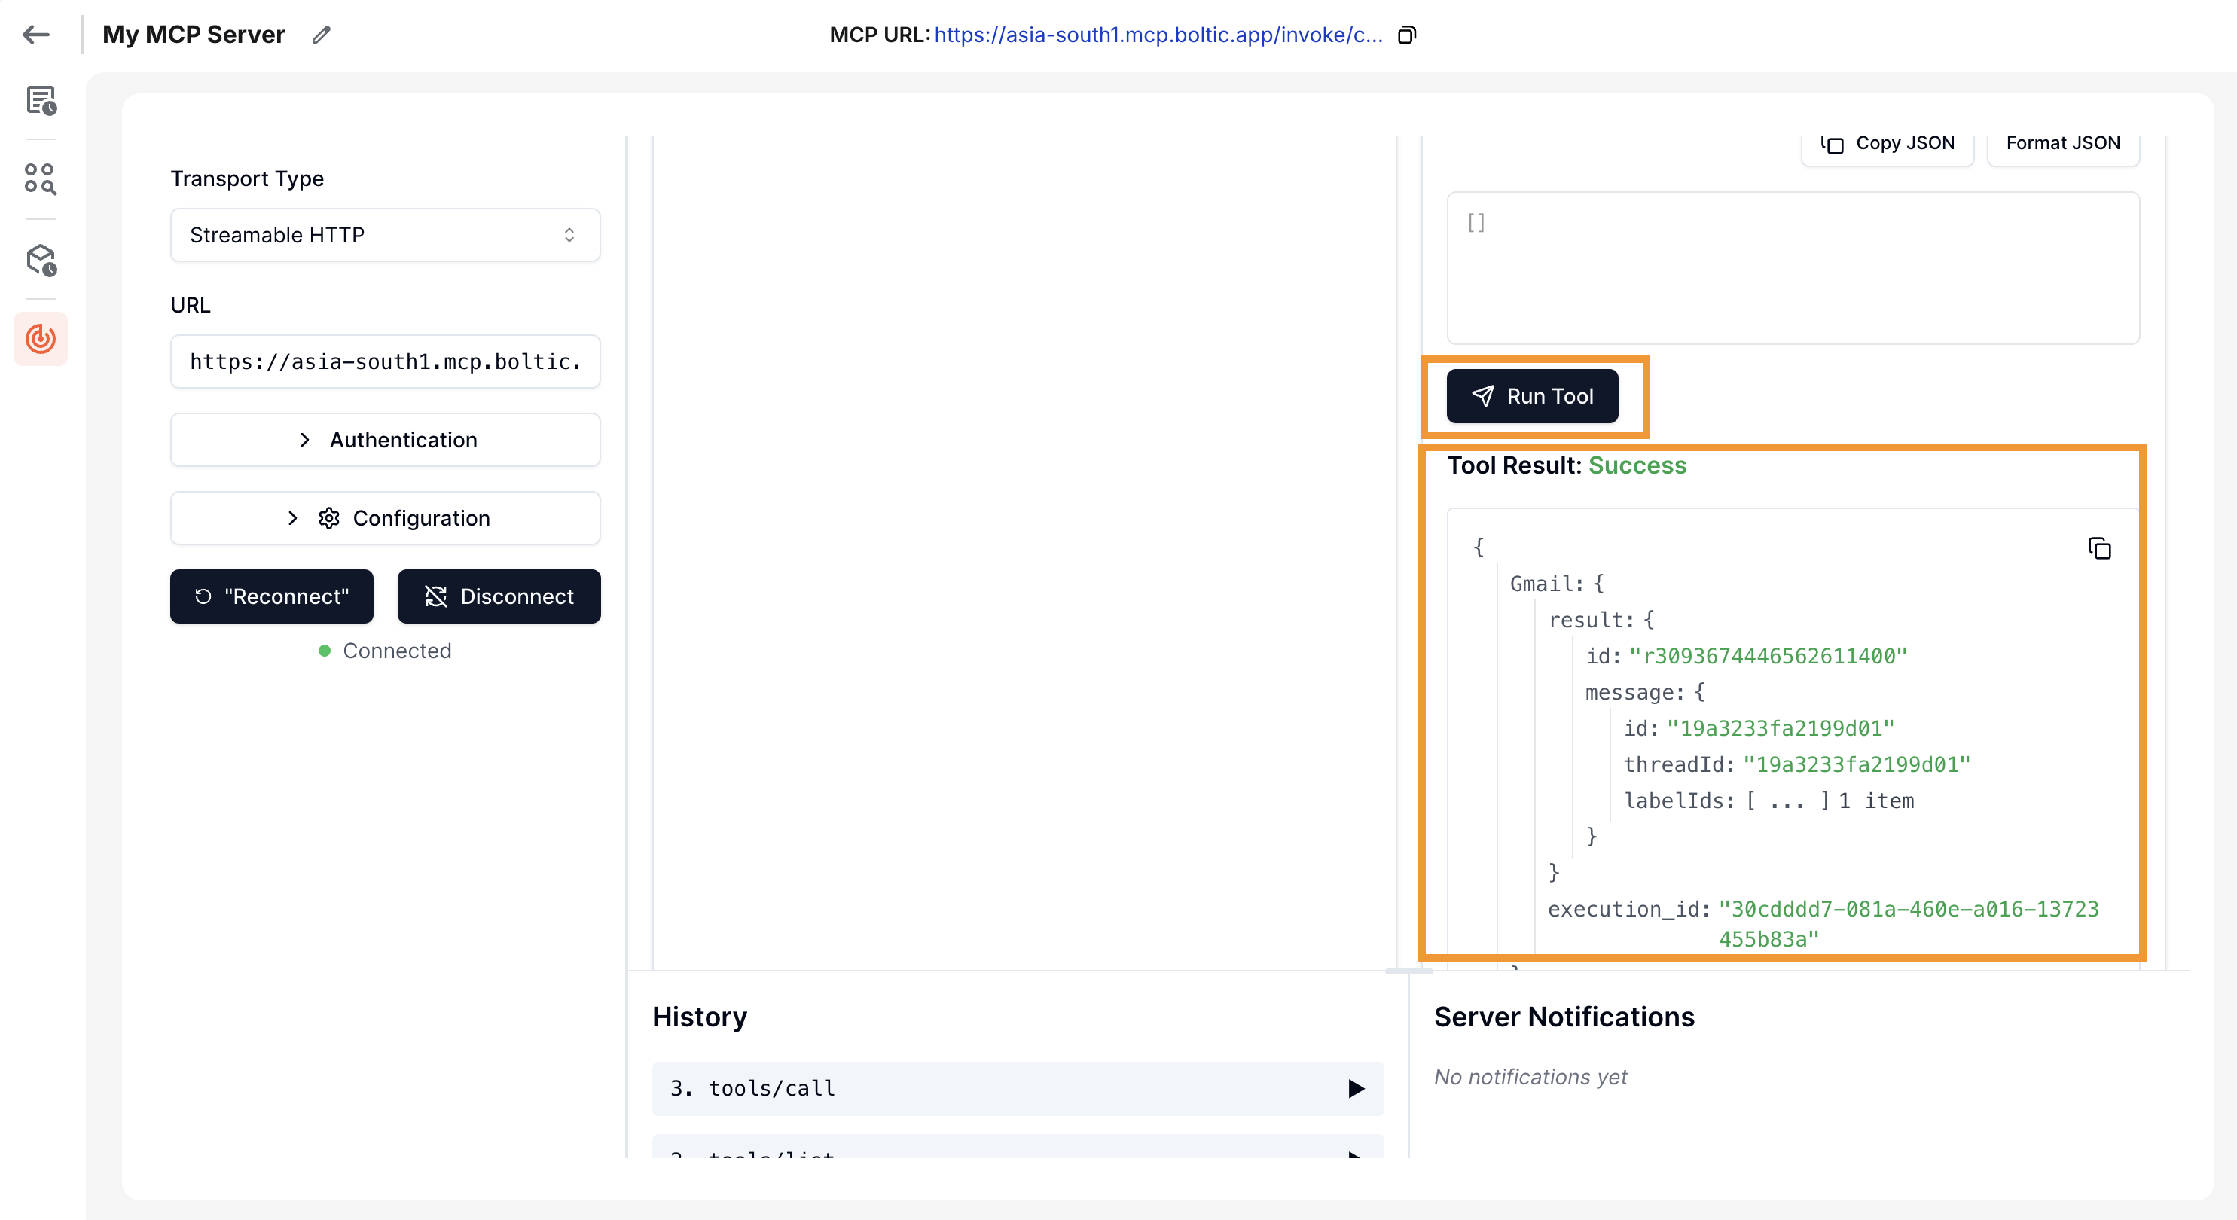
Task: Click the back arrow icon
Action: click(x=35, y=35)
